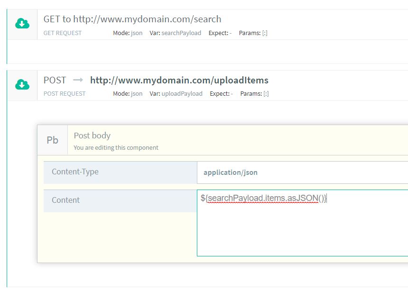The image size is (408, 290).
Task: Click the POST request cloud download icon
Action: tap(22, 85)
